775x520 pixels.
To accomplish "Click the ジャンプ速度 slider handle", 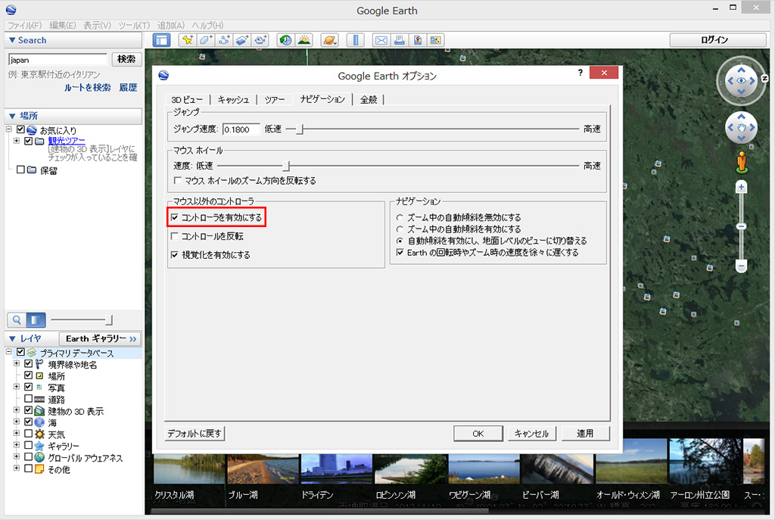I will (300, 129).
